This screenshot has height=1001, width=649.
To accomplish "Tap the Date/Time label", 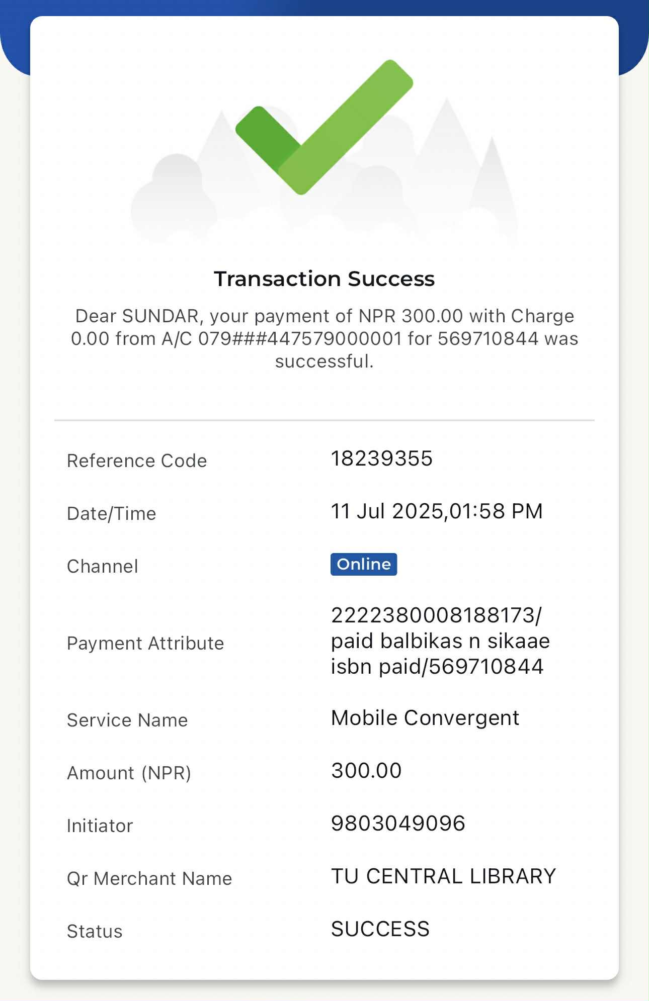I will [x=112, y=514].
